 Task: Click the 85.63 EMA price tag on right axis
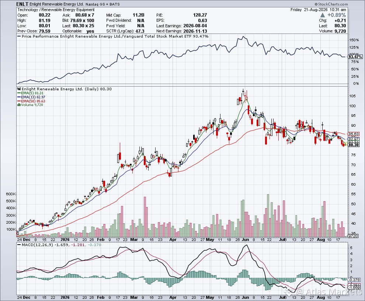tap(353, 134)
